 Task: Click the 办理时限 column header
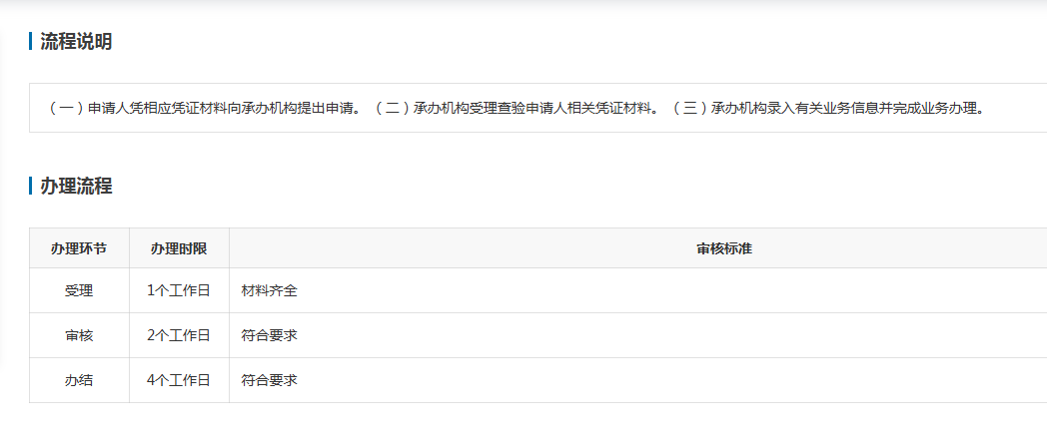pos(179,248)
